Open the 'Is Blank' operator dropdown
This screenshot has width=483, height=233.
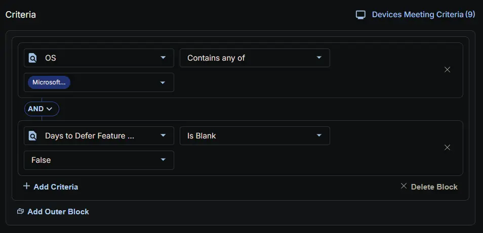tap(255, 136)
